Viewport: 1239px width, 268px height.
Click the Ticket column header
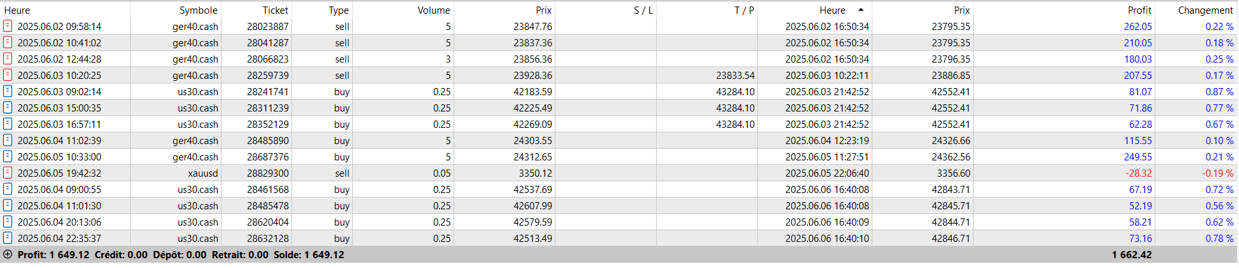[x=275, y=10]
